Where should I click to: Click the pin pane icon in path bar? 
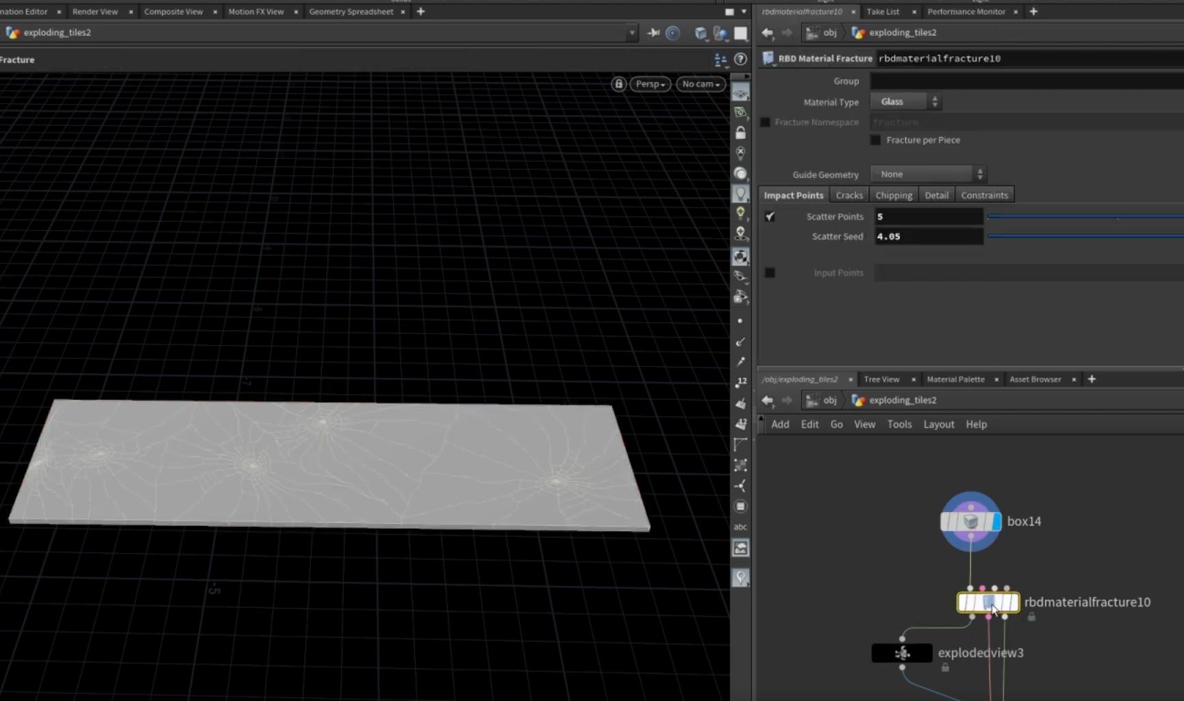(653, 33)
